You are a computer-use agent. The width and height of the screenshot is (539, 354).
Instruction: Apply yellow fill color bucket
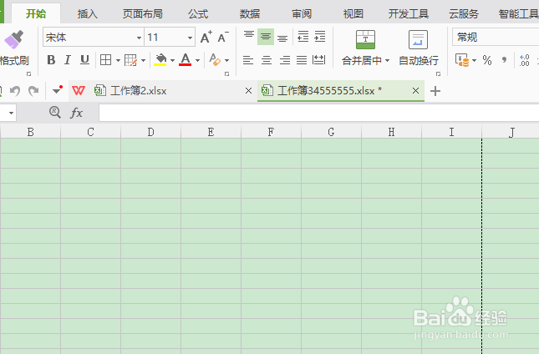[x=160, y=60]
